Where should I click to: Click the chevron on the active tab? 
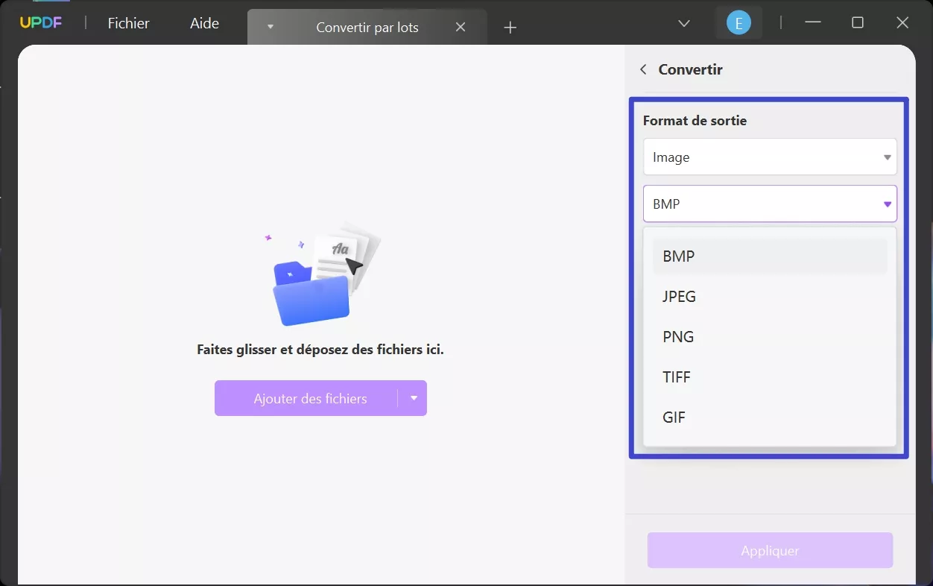(270, 27)
